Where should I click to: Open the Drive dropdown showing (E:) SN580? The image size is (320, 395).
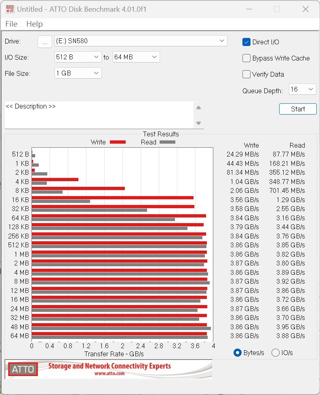[x=141, y=41]
